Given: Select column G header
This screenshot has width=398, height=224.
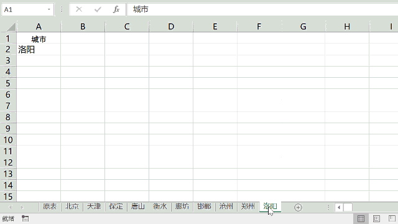Looking at the screenshot, I should click(303, 27).
